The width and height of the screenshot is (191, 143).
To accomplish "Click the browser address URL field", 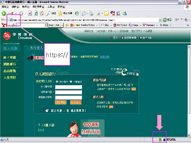I will pyautogui.click(x=84, y=20).
